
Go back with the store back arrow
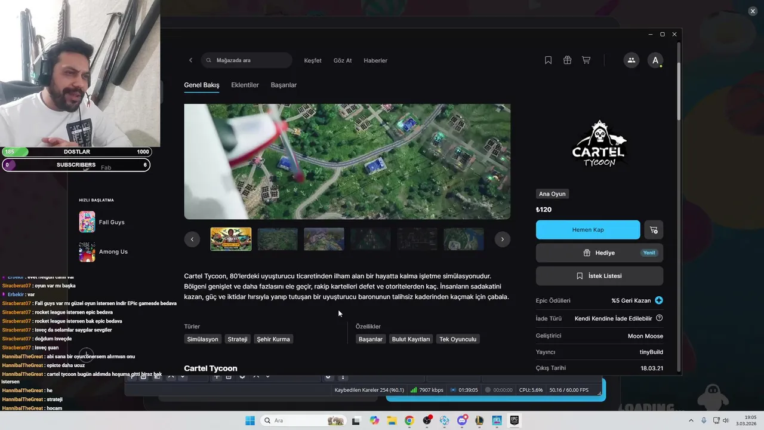tap(191, 60)
